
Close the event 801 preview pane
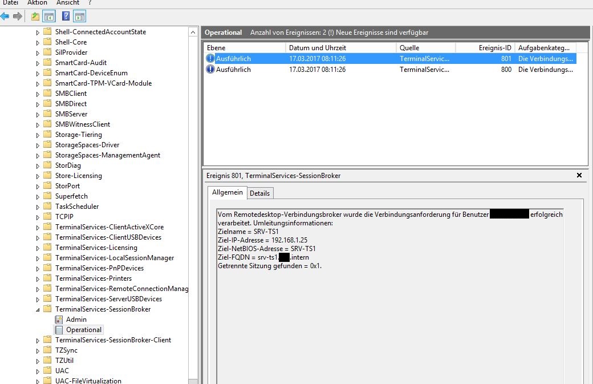tap(579, 176)
